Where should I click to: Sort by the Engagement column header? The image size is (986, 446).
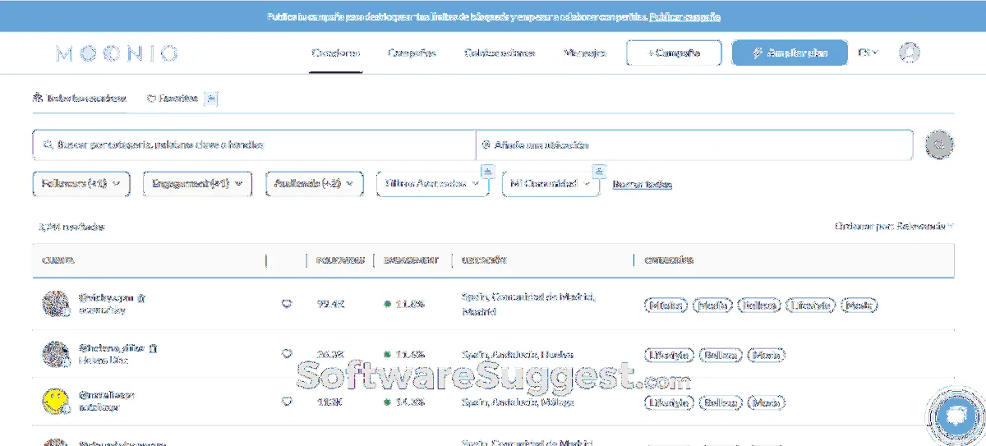click(x=411, y=260)
